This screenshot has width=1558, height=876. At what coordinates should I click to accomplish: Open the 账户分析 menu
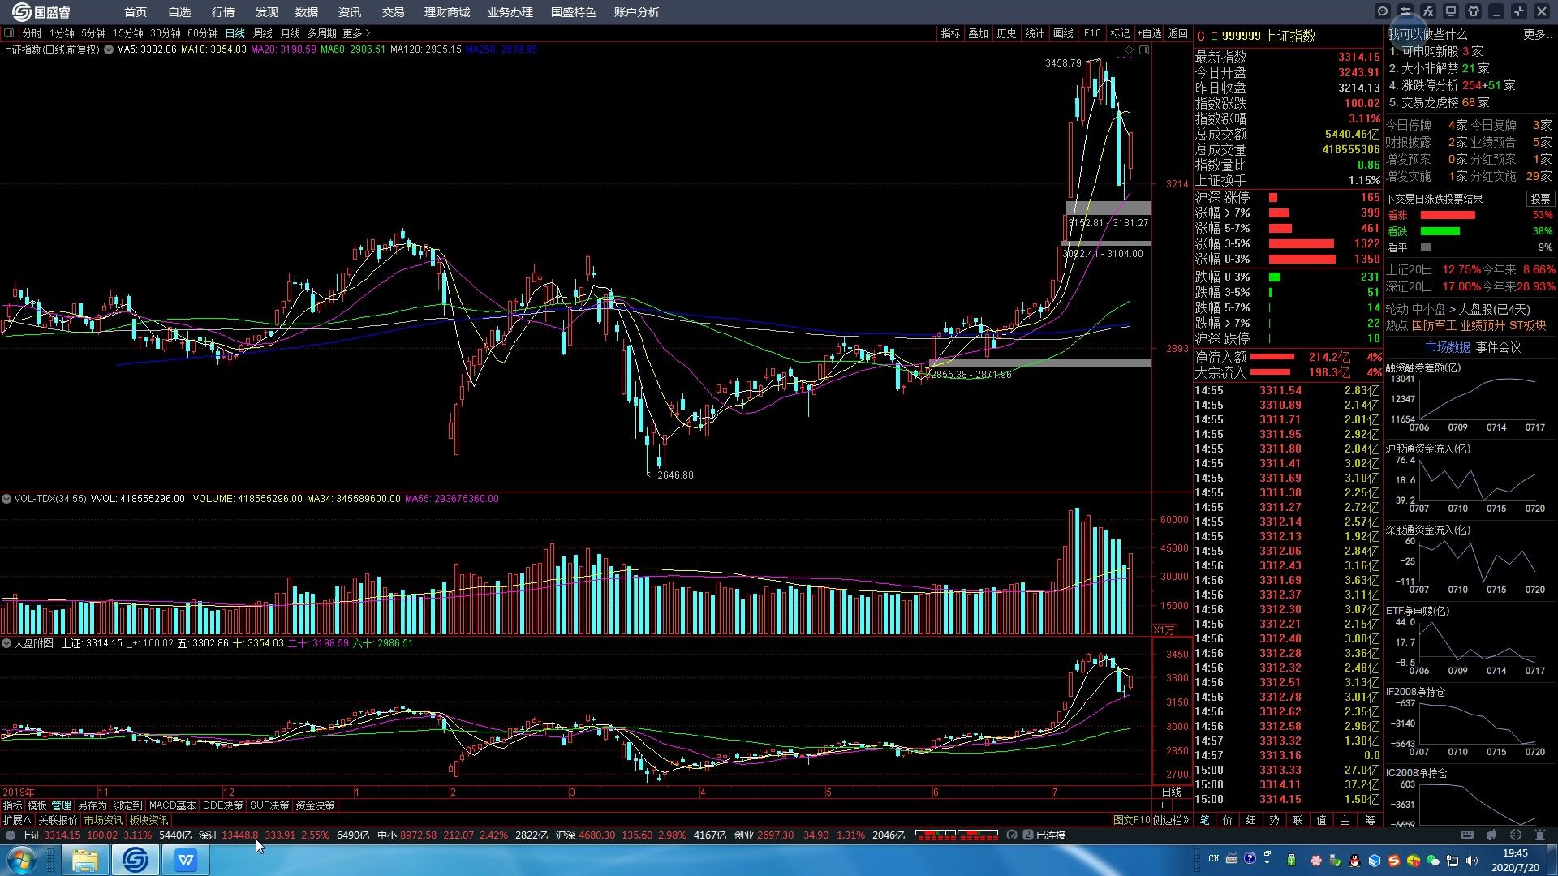[x=637, y=12]
